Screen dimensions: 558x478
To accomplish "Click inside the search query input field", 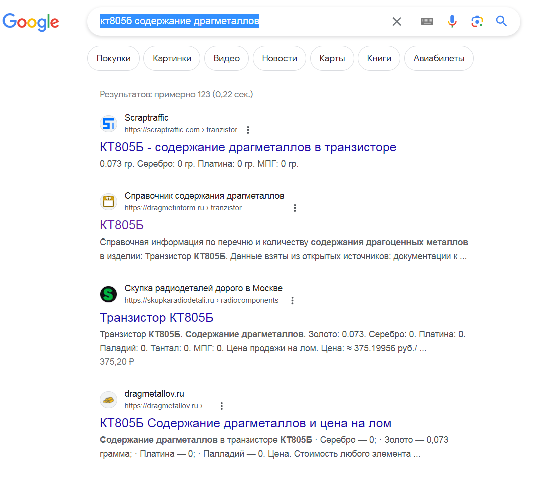I will [225, 21].
